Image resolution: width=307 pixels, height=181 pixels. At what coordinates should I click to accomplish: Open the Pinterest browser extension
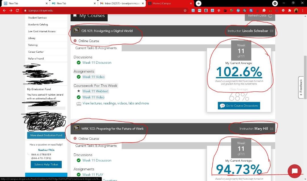coord(219,11)
